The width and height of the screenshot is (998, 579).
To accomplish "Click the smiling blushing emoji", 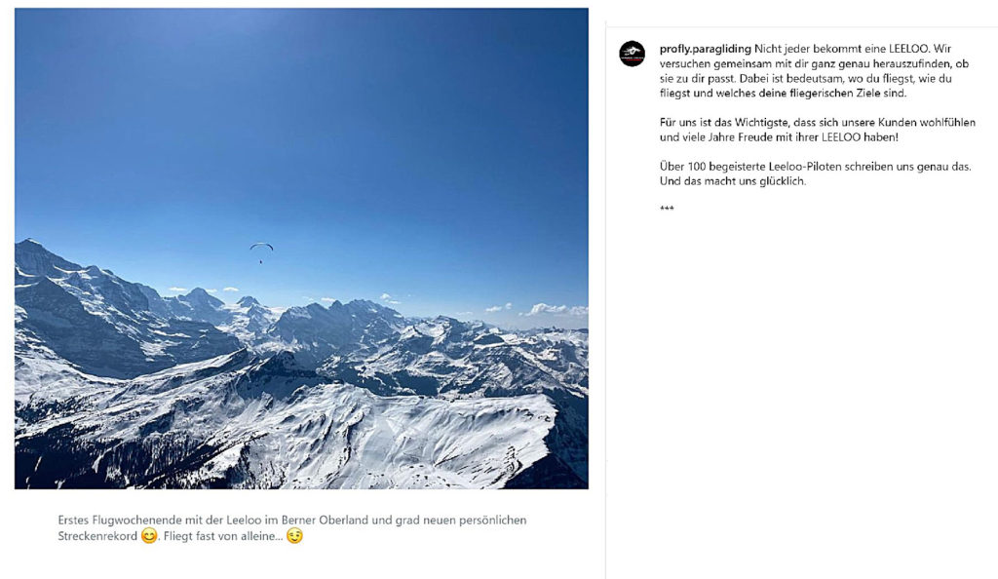I will 149,536.
